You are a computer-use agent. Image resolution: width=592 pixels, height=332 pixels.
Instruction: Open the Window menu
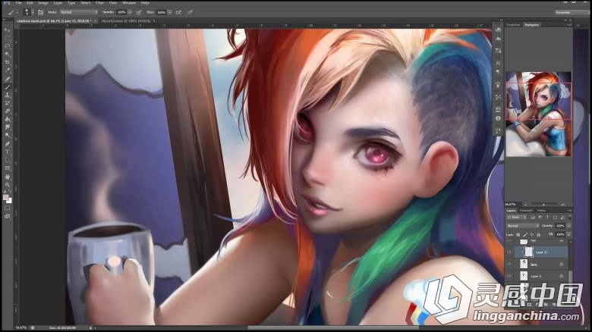pos(129,3)
